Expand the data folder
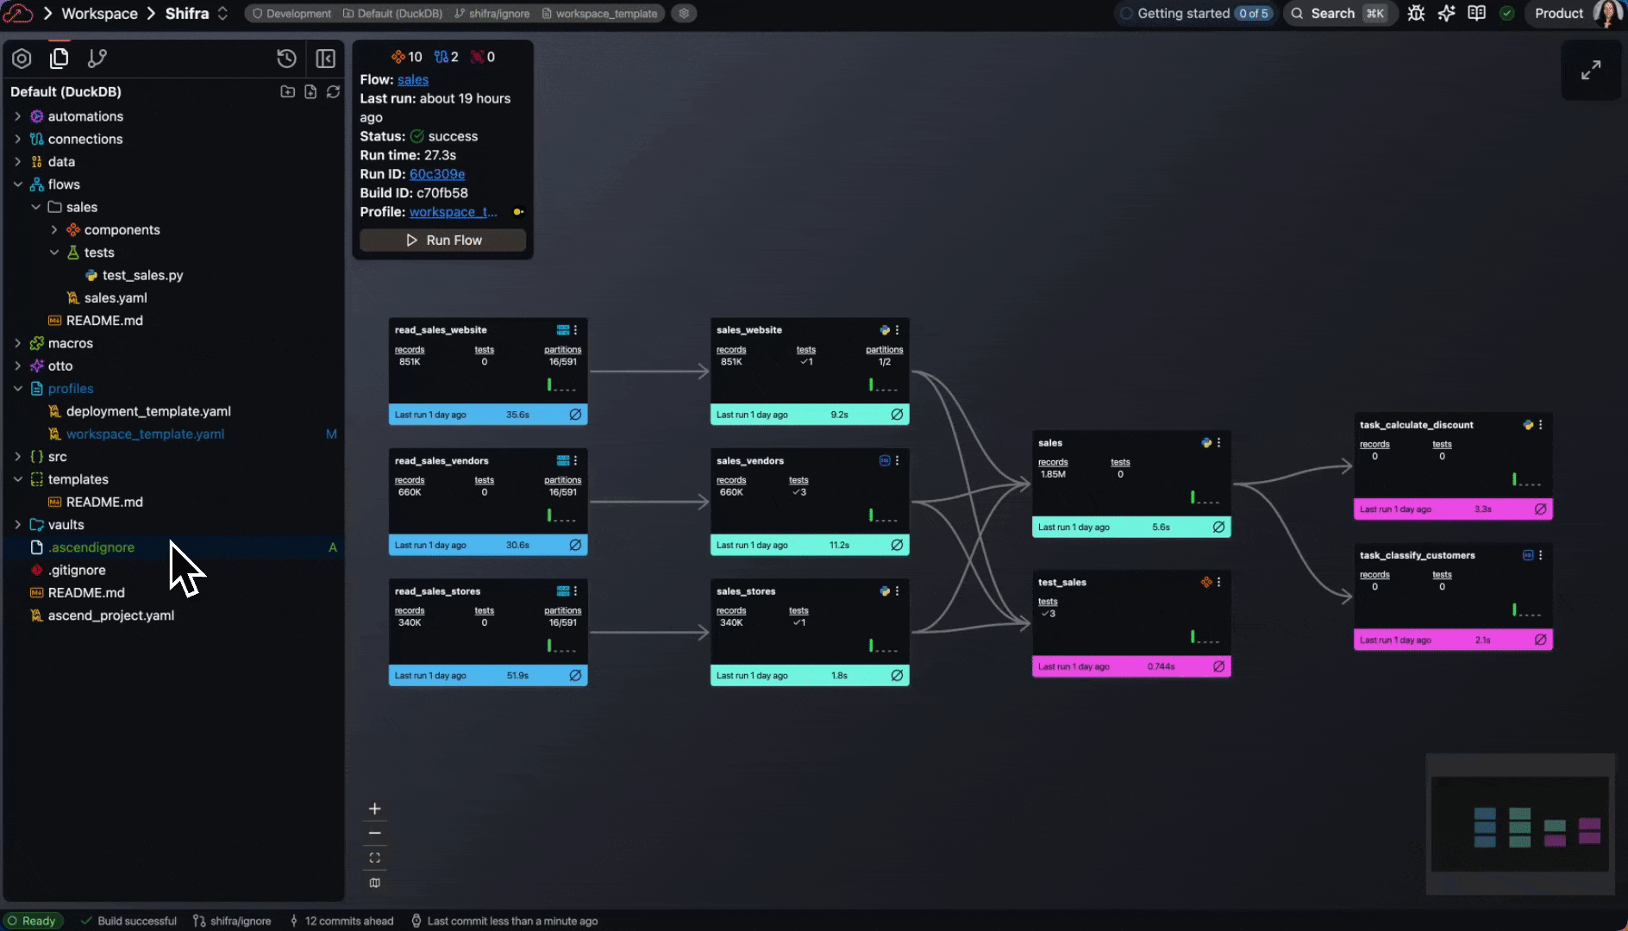This screenshot has width=1628, height=931. 18,161
